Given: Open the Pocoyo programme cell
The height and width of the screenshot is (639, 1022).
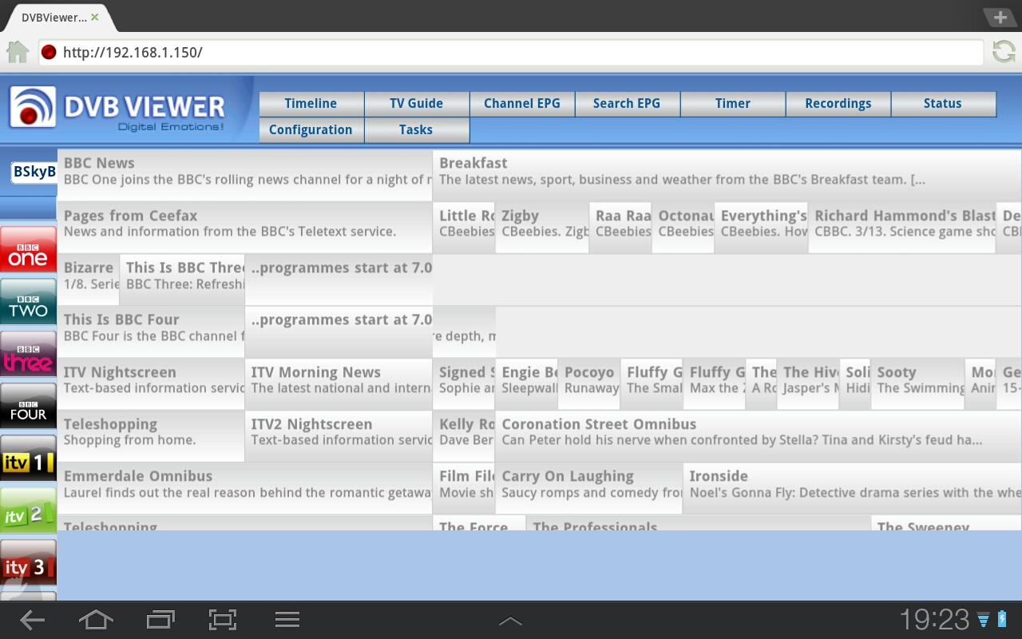Looking at the screenshot, I should pyautogui.click(x=589, y=383).
